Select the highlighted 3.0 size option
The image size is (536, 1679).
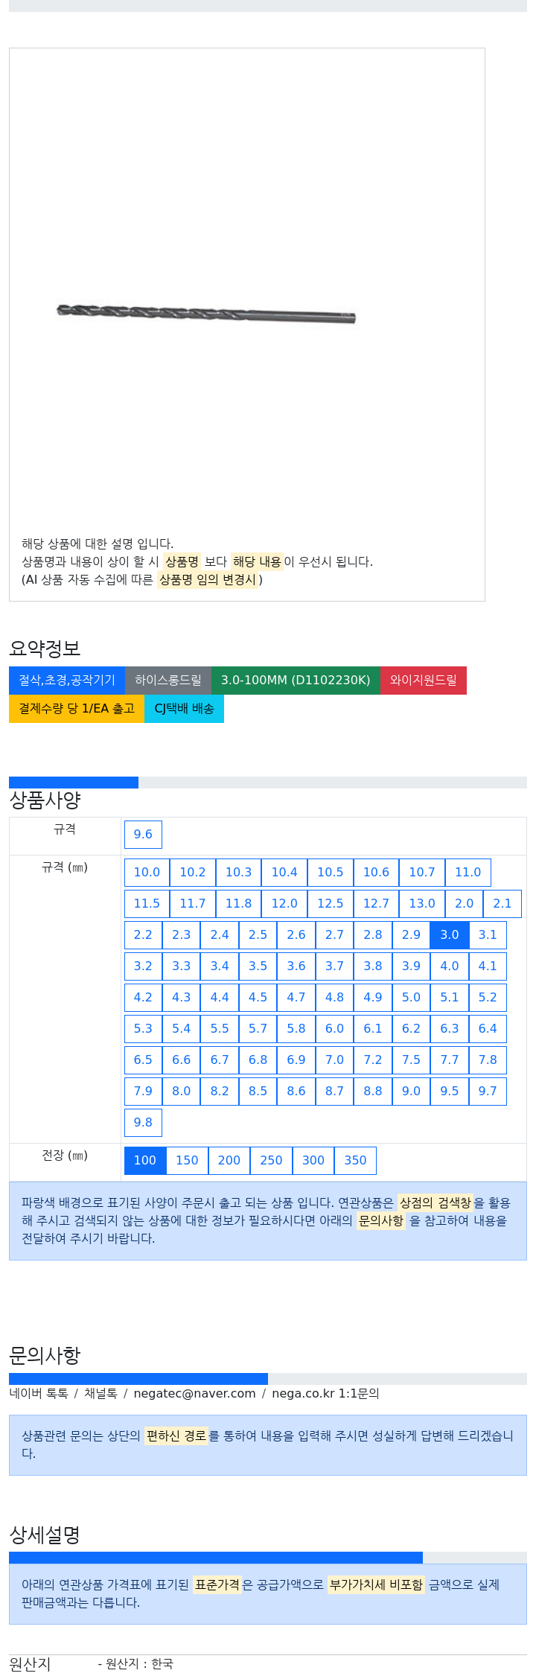(450, 934)
